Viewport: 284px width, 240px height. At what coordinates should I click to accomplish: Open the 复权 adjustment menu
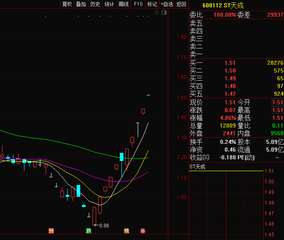(x=67, y=4)
